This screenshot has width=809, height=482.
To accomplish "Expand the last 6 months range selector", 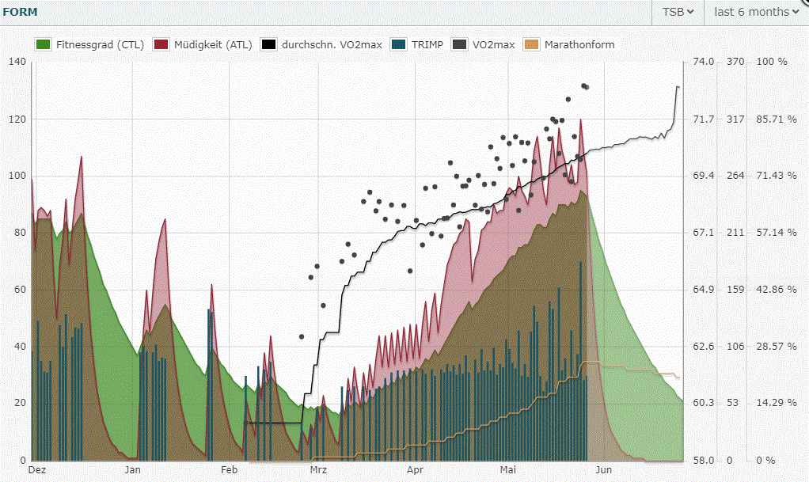I will point(755,12).
